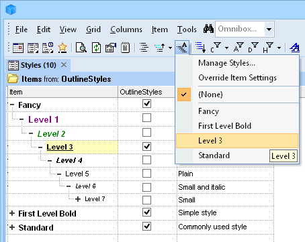Open the Edit menu
This screenshot has width=305, height=242.
[x=44, y=29]
